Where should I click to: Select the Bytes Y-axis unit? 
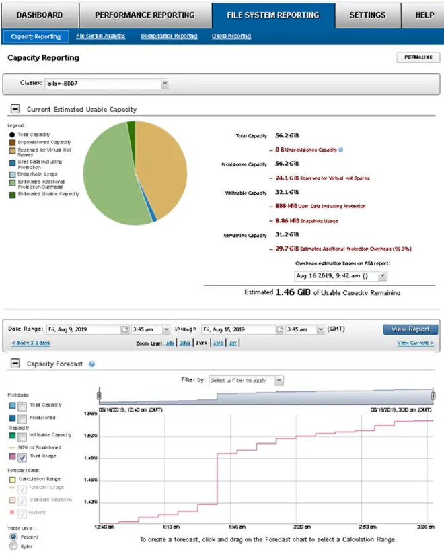click(x=13, y=546)
